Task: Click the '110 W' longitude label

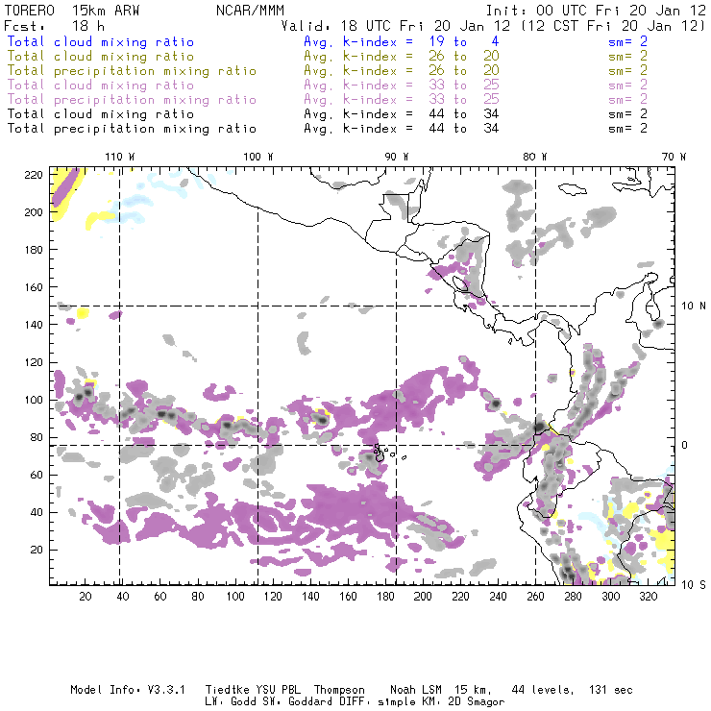Action: point(120,157)
